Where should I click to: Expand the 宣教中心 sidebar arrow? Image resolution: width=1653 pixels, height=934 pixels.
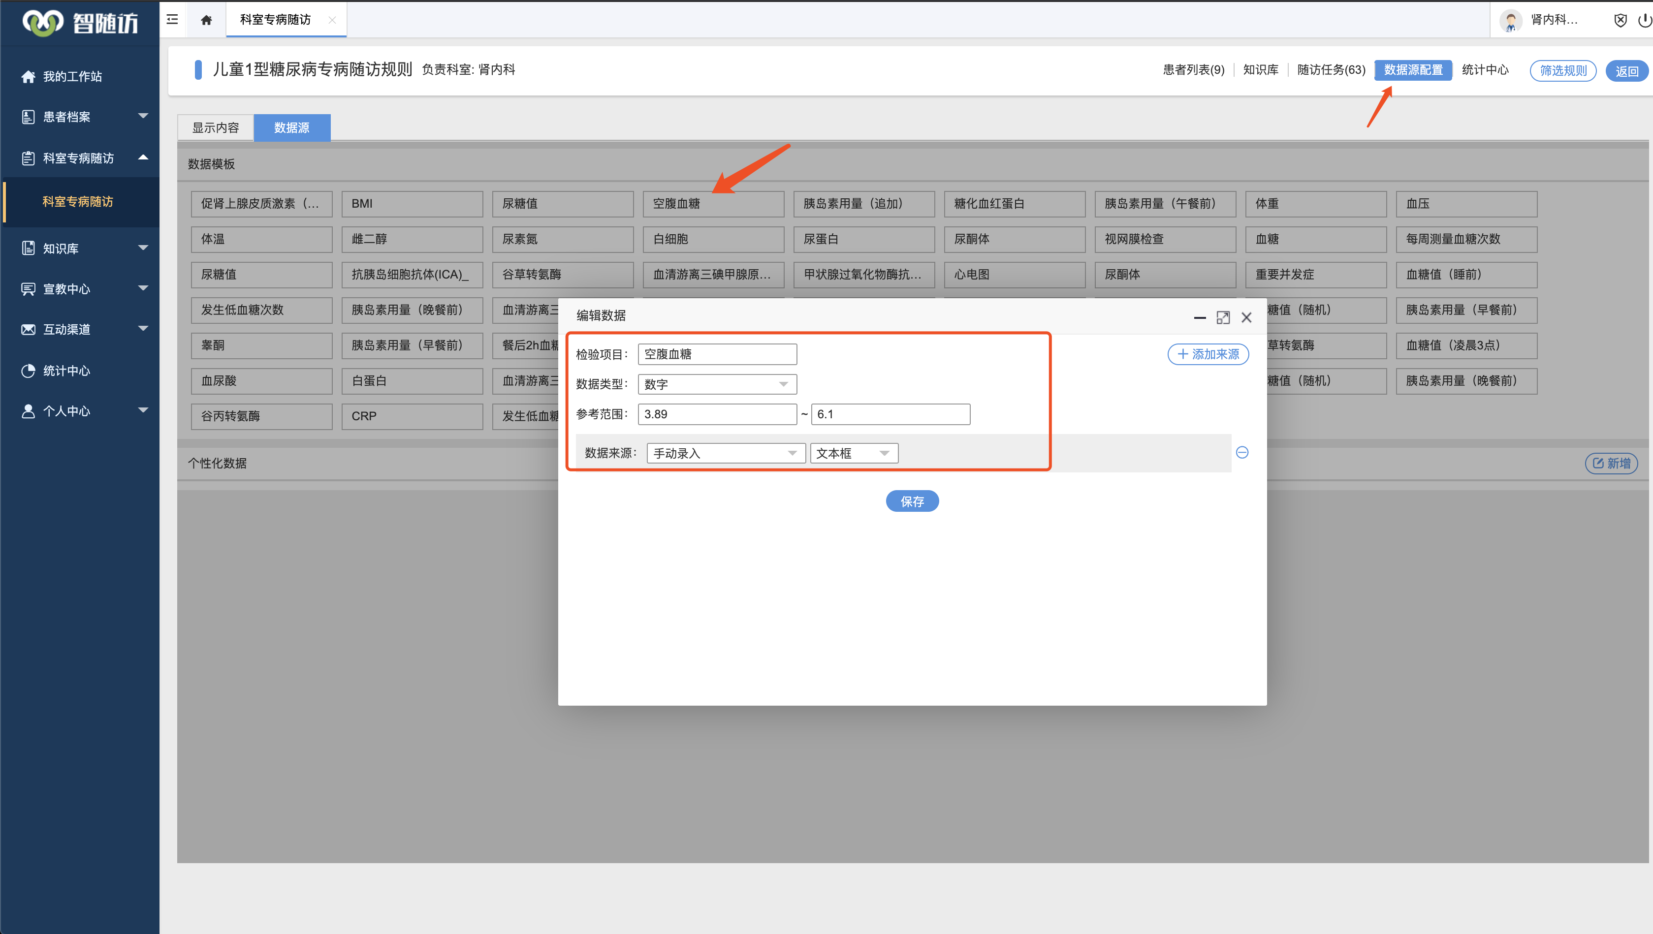click(x=143, y=288)
